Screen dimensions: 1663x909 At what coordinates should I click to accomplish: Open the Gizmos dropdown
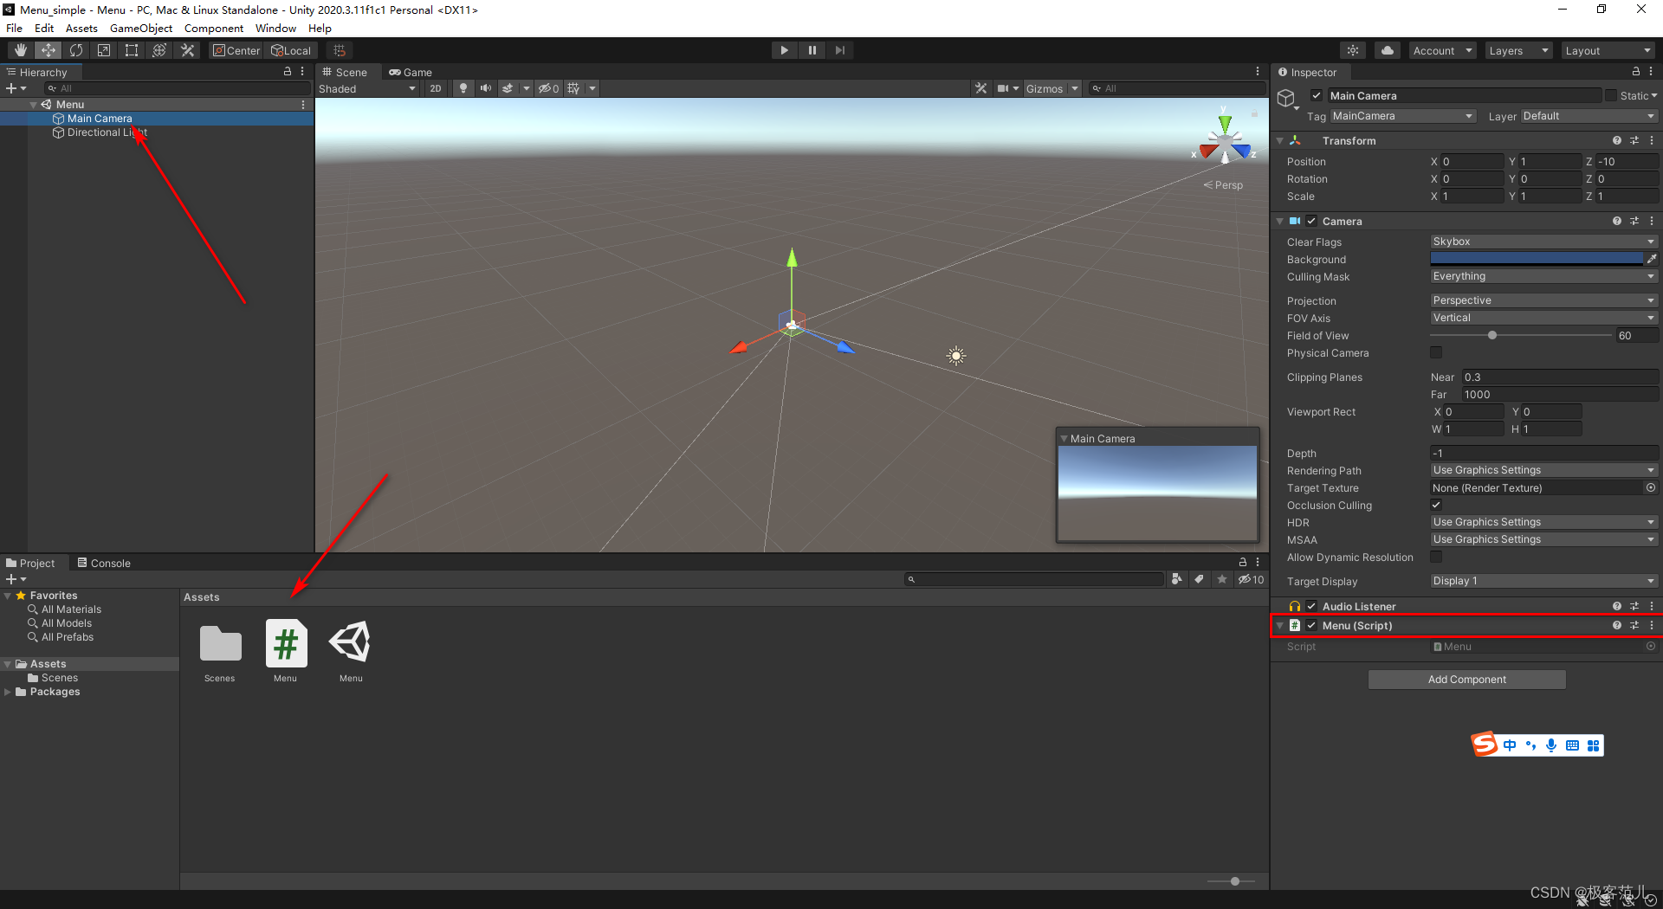(1052, 88)
